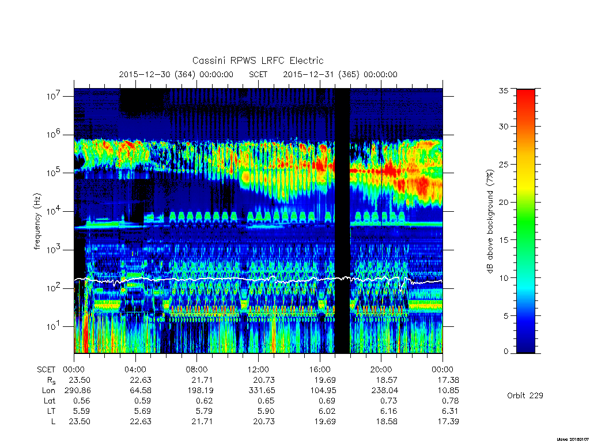Click the Orbit 229 text
Screen dimensions: 590x442
pyautogui.click(x=525, y=395)
